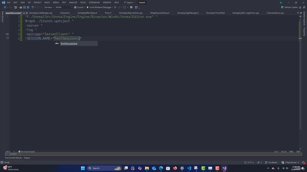Open the editor zoom level dropdown
The width and height of the screenshot is (307, 172).
(x=10, y=151)
